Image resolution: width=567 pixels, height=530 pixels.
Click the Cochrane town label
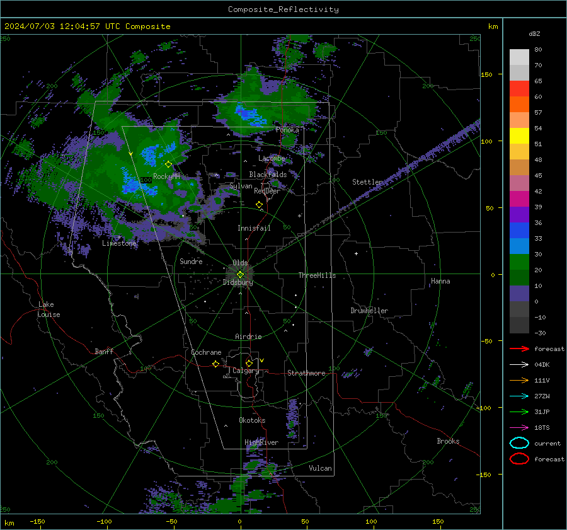(206, 352)
